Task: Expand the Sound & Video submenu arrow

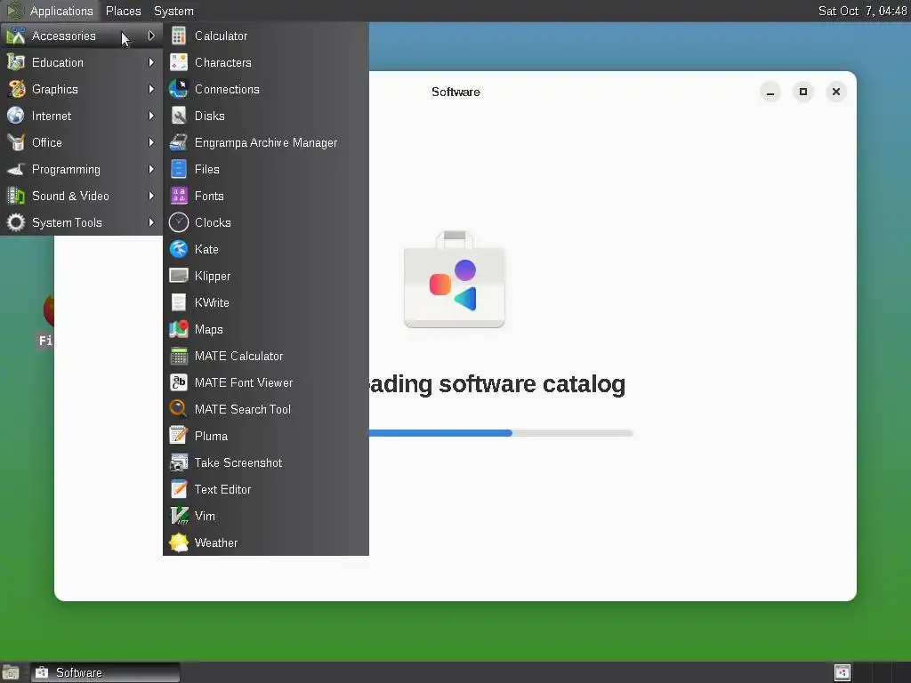Action: pyautogui.click(x=151, y=197)
